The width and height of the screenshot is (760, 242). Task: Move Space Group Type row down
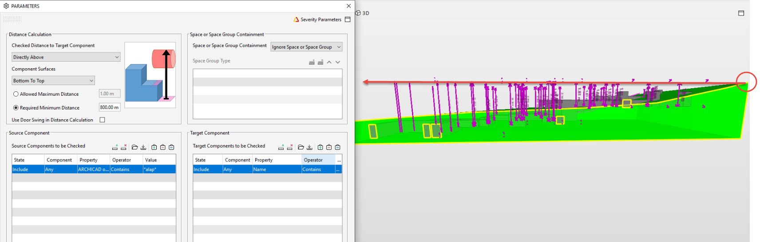pyautogui.click(x=338, y=62)
